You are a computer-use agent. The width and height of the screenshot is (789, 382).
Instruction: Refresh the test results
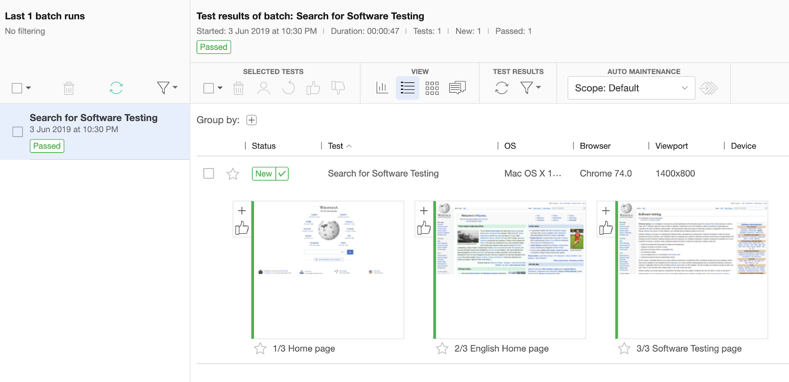pyautogui.click(x=502, y=88)
